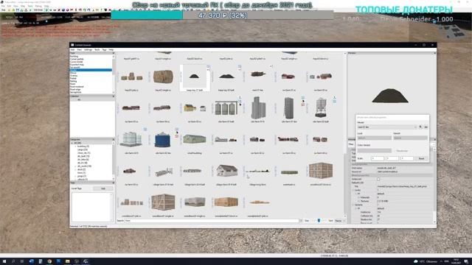Select the silo on stand model

pos(321,107)
